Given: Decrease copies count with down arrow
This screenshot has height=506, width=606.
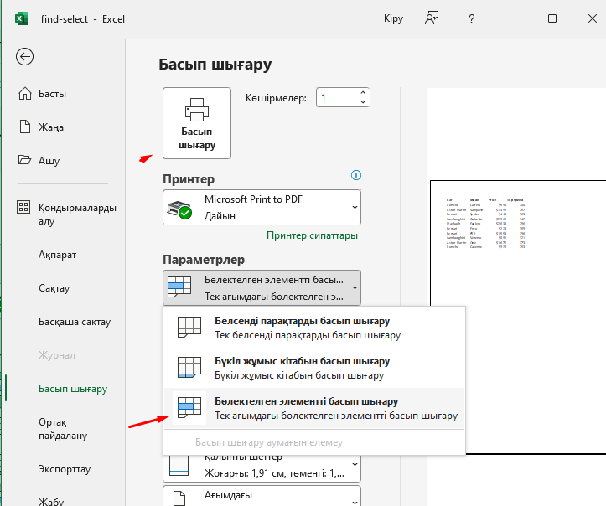Looking at the screenshot, I should point(363,101).
